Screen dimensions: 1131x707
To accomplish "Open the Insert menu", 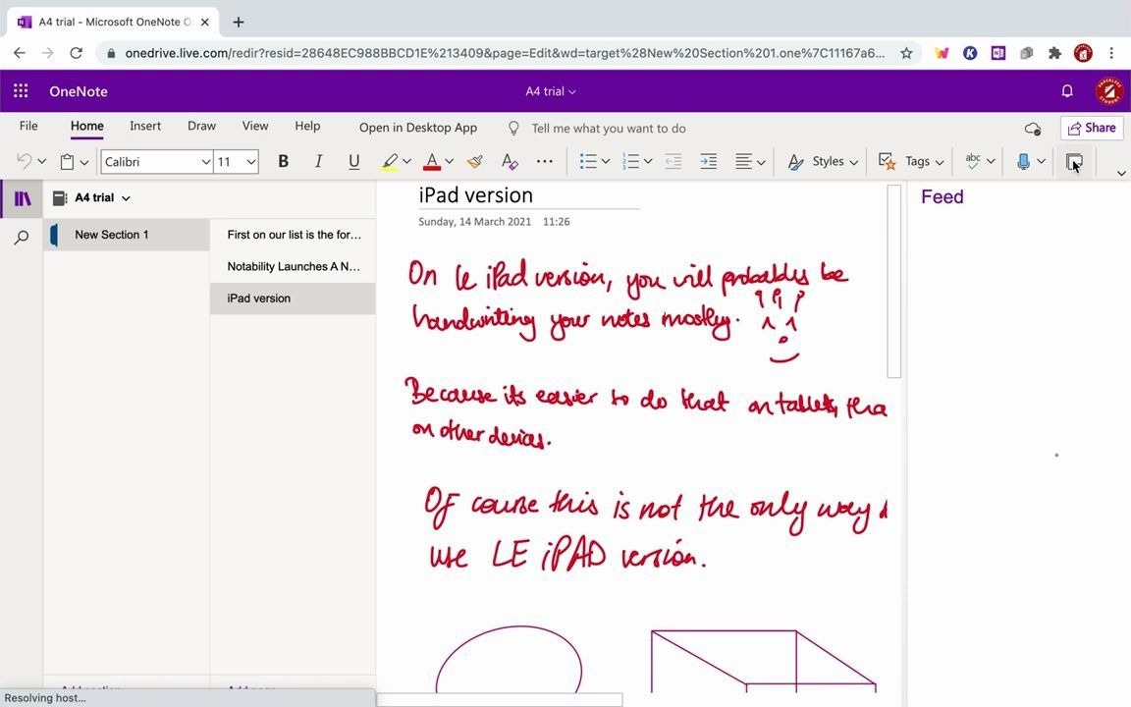I will 144,126.
